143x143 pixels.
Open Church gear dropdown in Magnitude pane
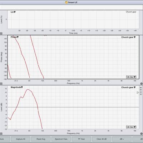[x=128, y=87]
